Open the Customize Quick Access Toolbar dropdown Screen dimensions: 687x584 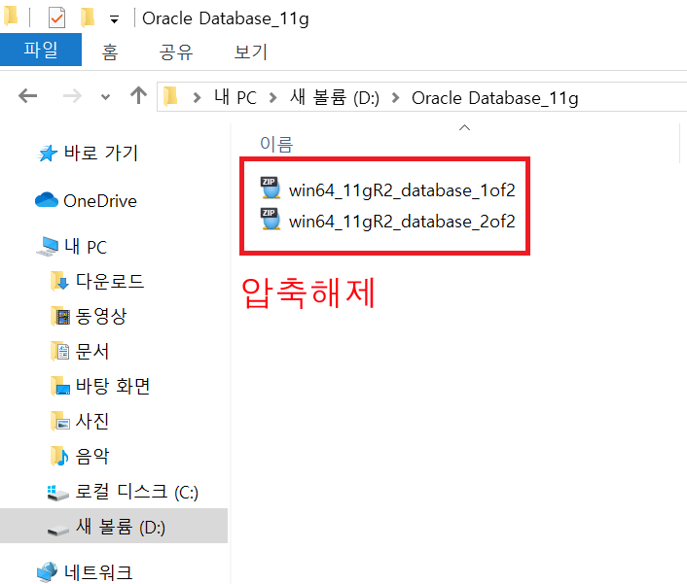114,19
